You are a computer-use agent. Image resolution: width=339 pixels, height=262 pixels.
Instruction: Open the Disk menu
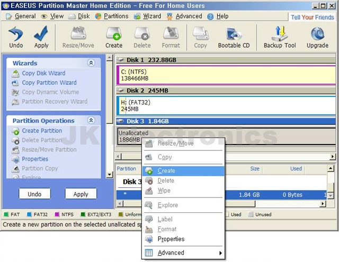[79, 16]
